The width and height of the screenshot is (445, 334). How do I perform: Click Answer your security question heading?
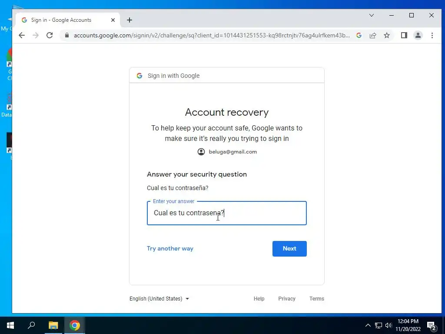pyautogui.click(x=197, y=174)
